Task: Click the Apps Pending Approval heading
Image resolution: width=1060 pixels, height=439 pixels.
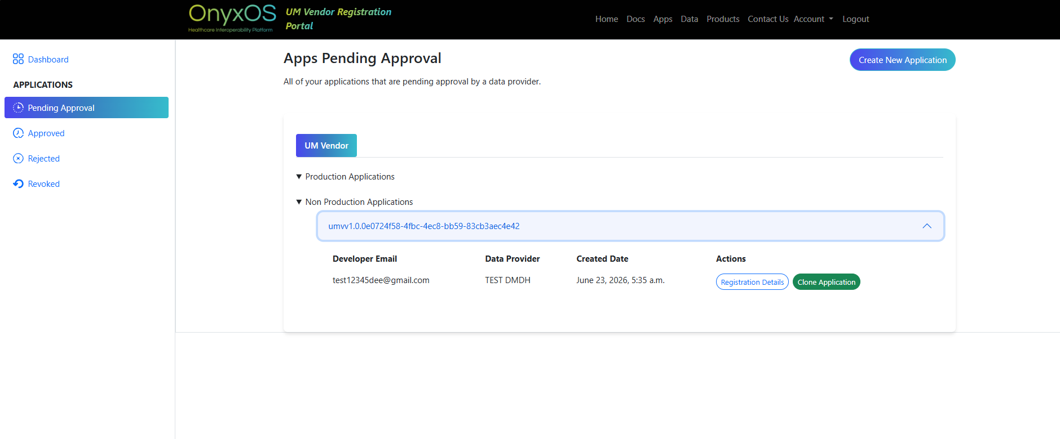Action: coord(363,59)
